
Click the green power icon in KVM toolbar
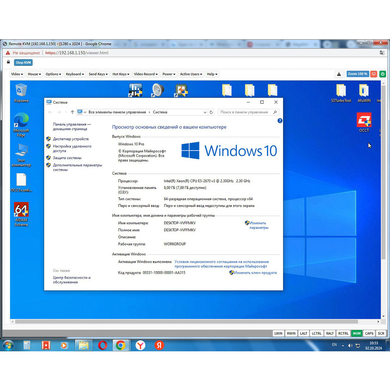(383, 74)
